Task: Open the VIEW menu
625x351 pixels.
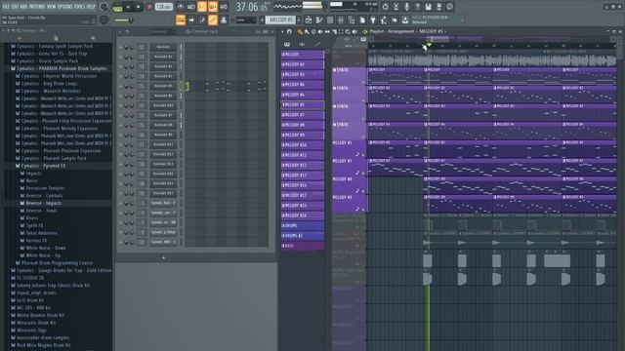Action: (52, 7)
